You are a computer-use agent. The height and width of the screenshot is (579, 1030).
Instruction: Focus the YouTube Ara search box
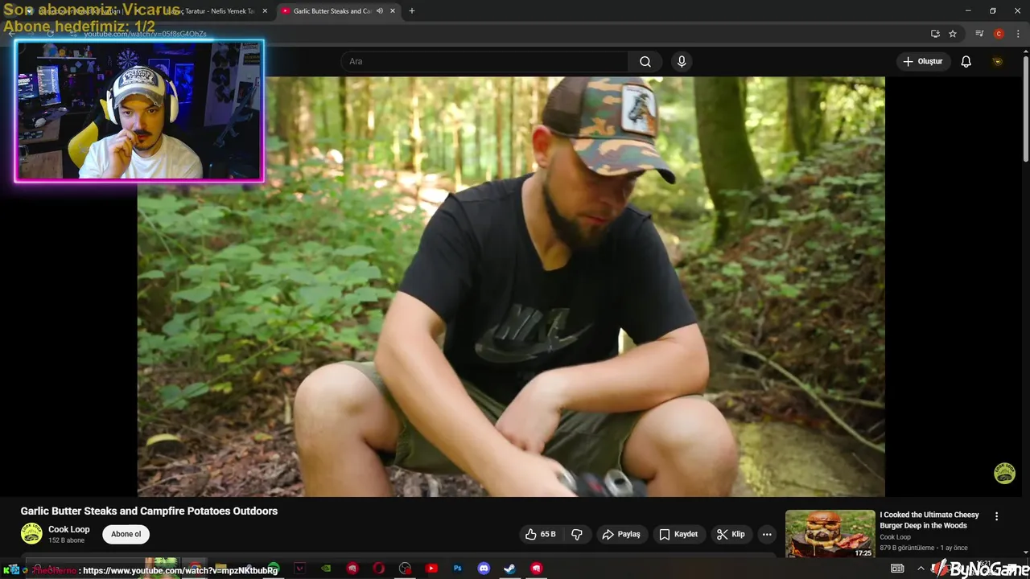coord(484,62)
